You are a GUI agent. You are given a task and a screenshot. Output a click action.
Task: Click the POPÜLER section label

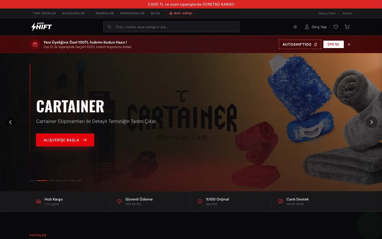(x=38, y=235)
